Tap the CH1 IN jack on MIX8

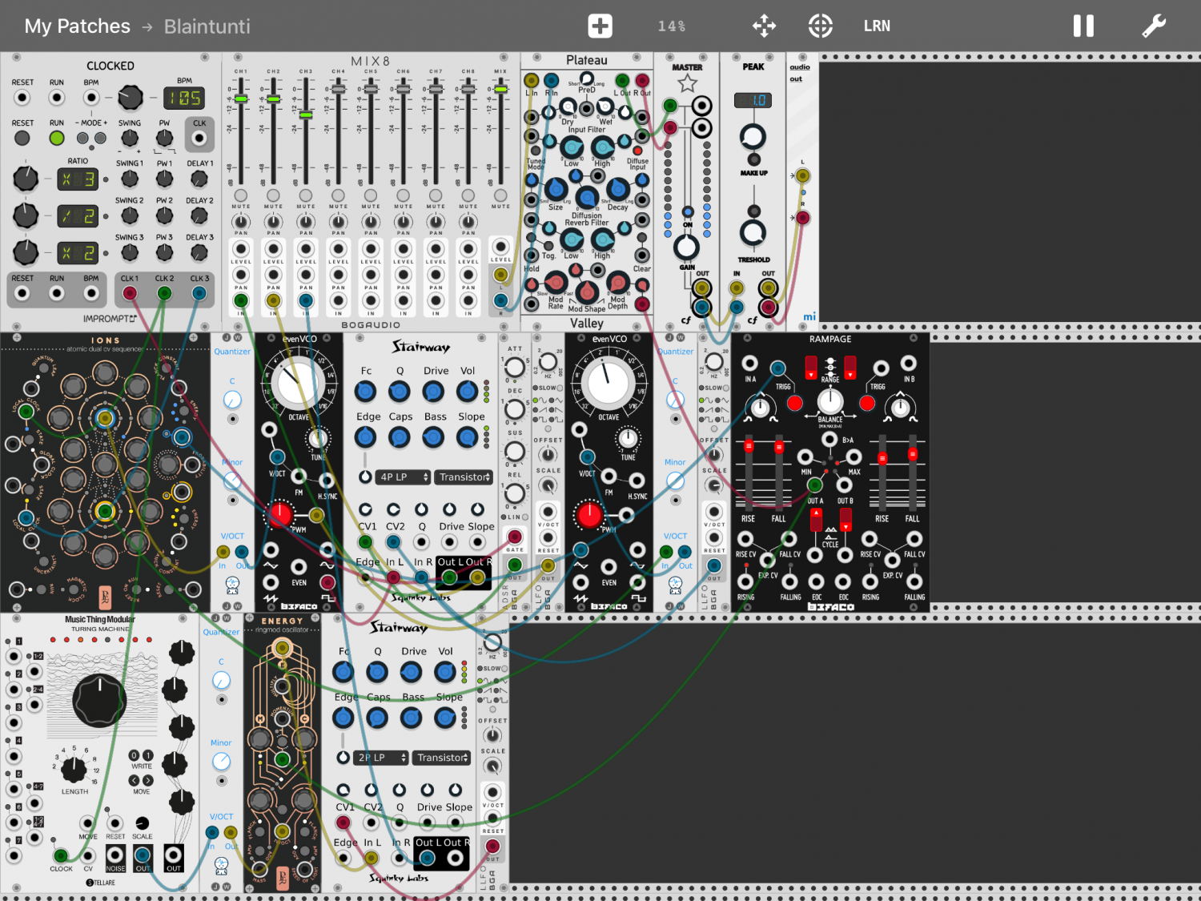pos(241,301)
